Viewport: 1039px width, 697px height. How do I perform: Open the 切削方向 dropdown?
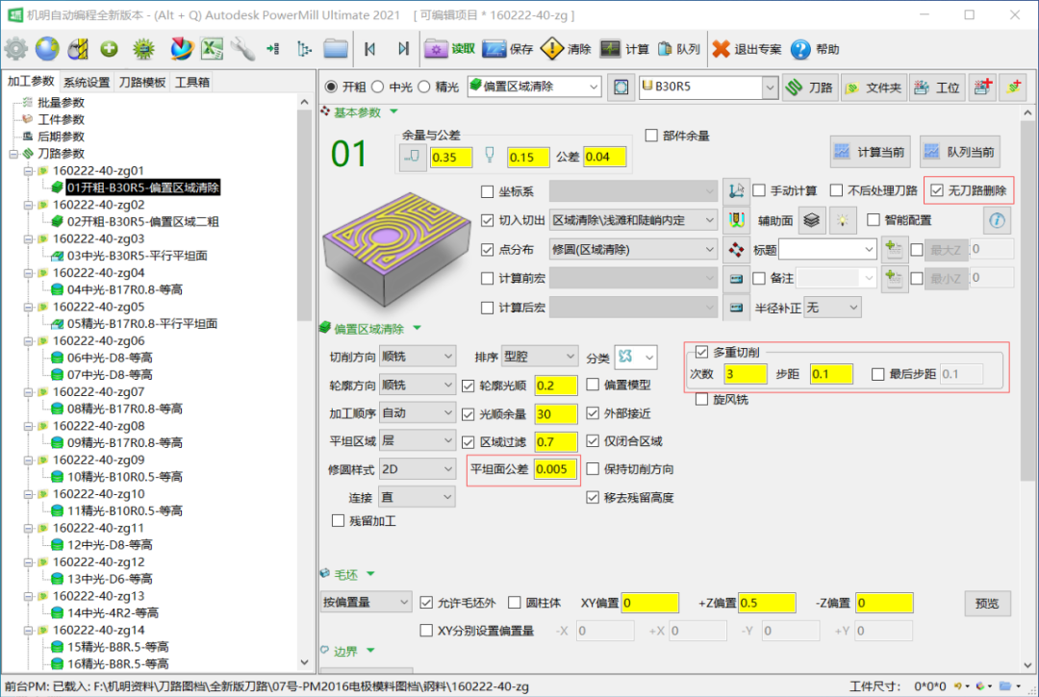point(417,357)
